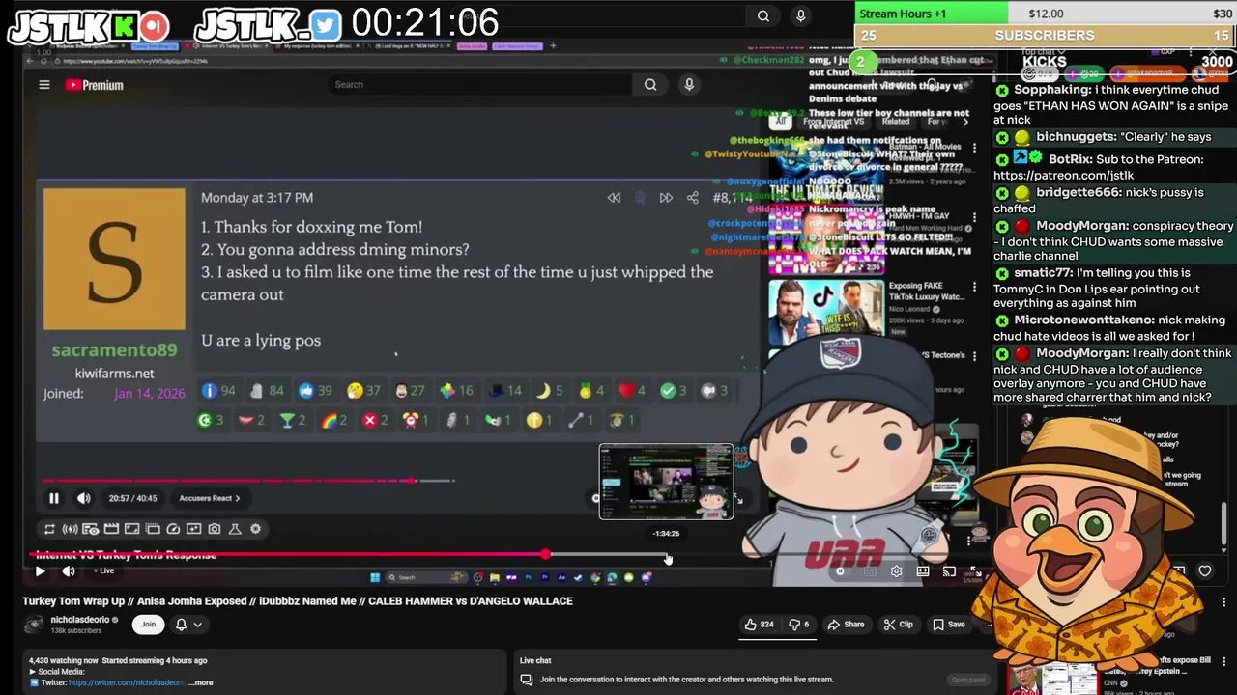1237x695 pixels.
Task: Open the Twitter link in description
Action: 127,682
